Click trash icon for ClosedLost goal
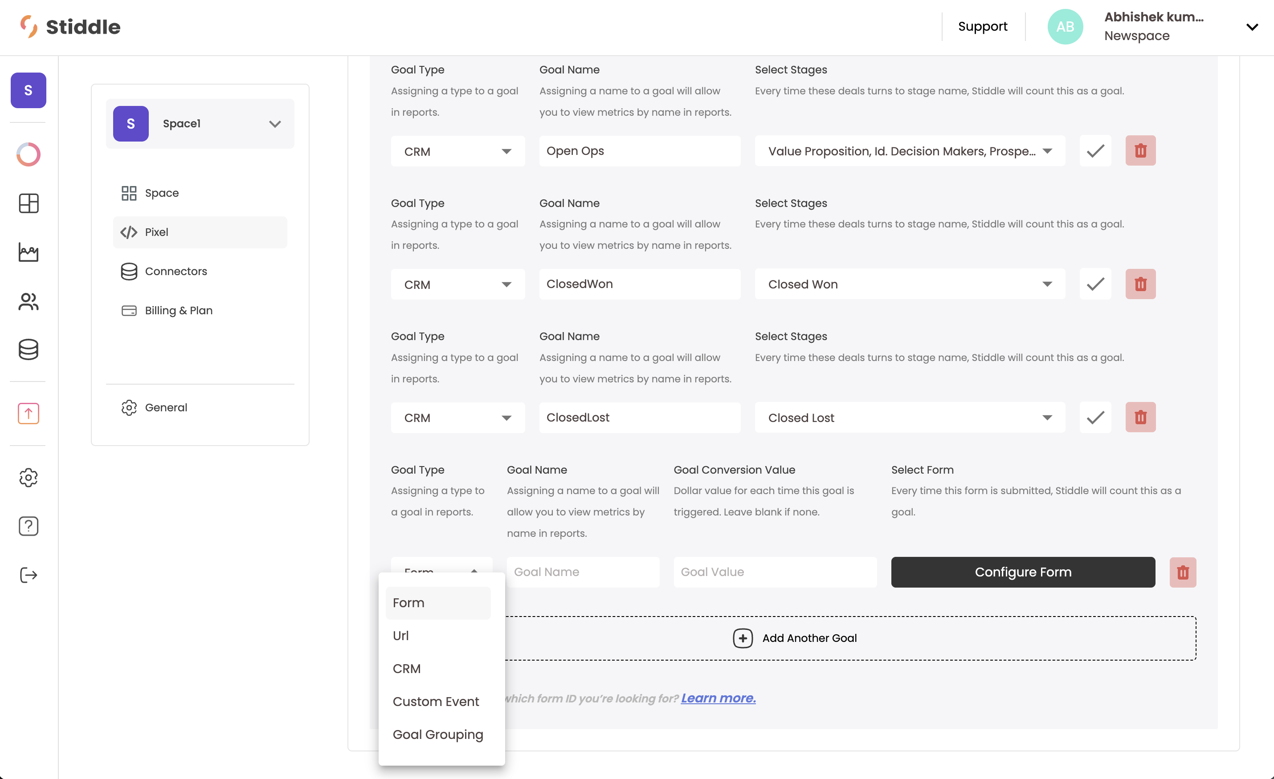Screen dimensions: 1274x779 click(x=1140, y=418)
